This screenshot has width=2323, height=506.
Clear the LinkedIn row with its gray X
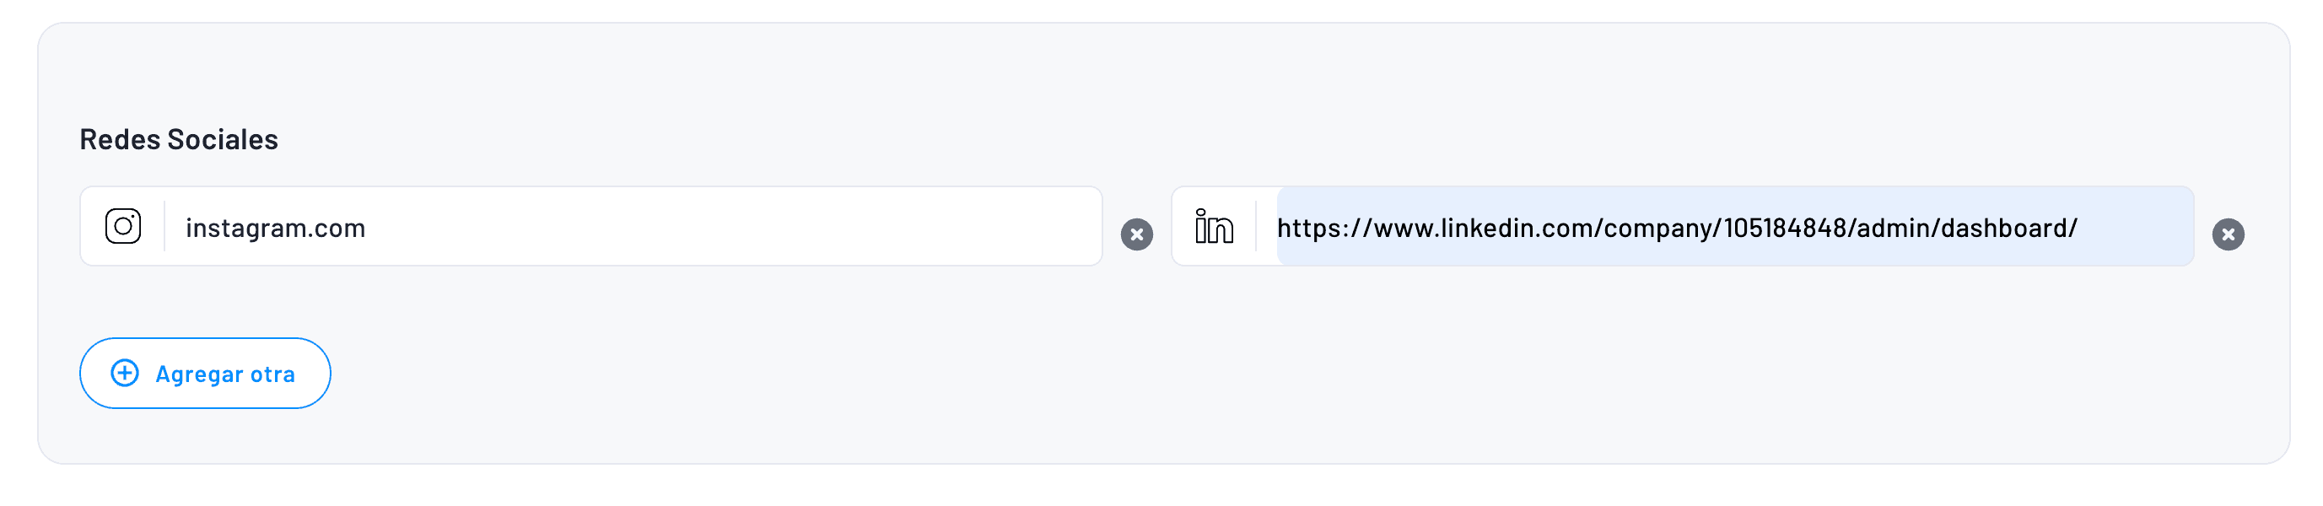(x=2228, y=234)
